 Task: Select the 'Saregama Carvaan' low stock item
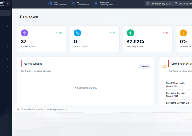(x=176, y=93)
